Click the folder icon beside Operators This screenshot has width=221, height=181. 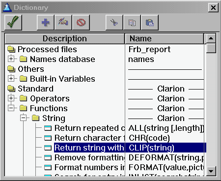point(24,98)
